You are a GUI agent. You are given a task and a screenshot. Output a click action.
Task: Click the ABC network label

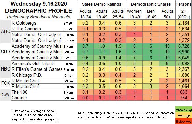pos(5,31)
